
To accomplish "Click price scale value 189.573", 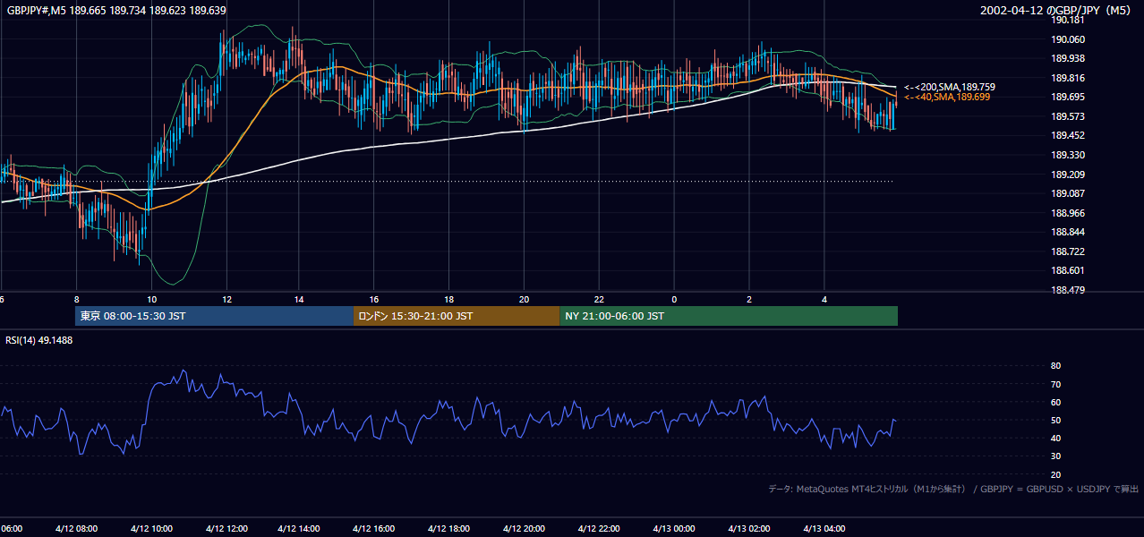I will [1068, 116].
